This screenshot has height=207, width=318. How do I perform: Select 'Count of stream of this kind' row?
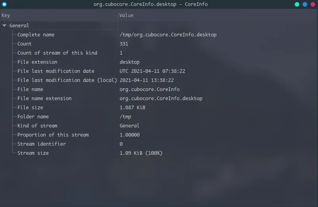(x=57, y=53)
